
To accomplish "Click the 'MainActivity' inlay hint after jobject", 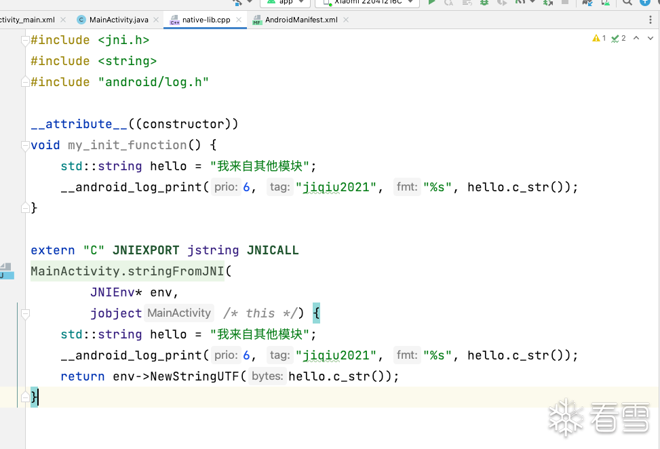I will [179, 313].
